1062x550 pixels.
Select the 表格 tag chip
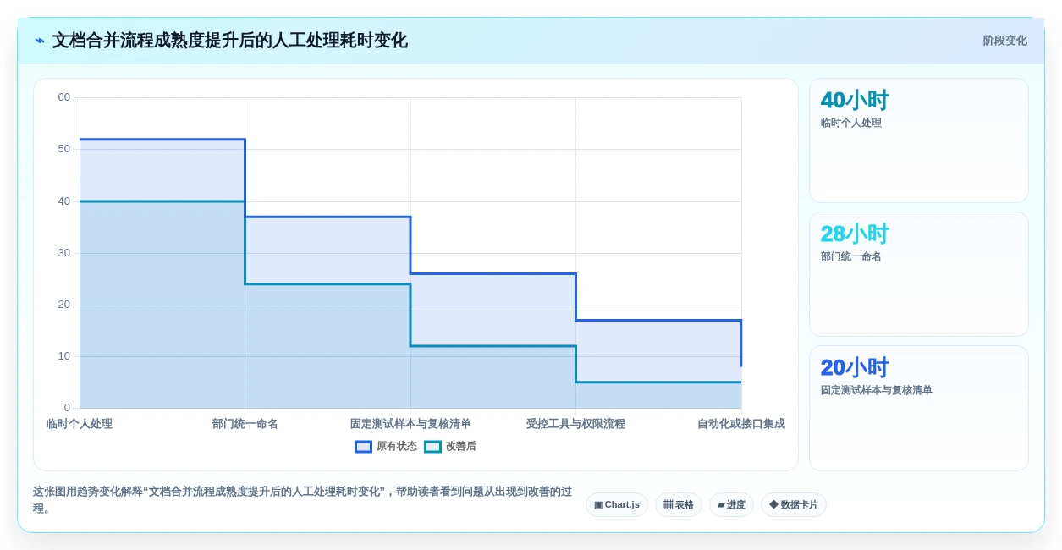tap(679, 505)
